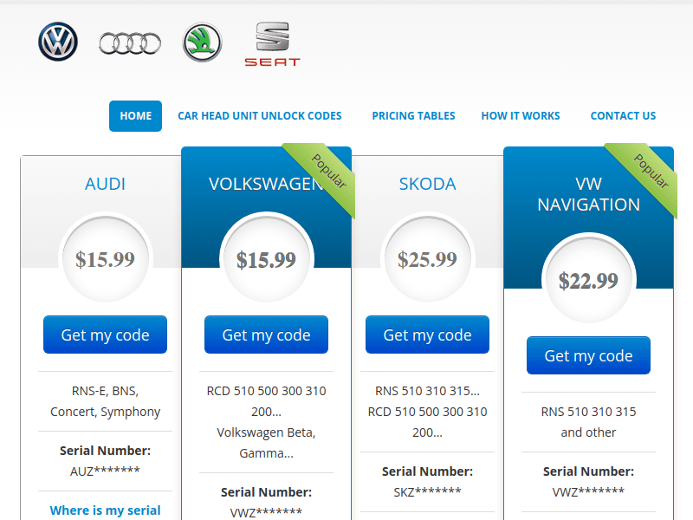Open the Where is my serial link
Screen dimensions: 693x520
(x=105, y=510)
